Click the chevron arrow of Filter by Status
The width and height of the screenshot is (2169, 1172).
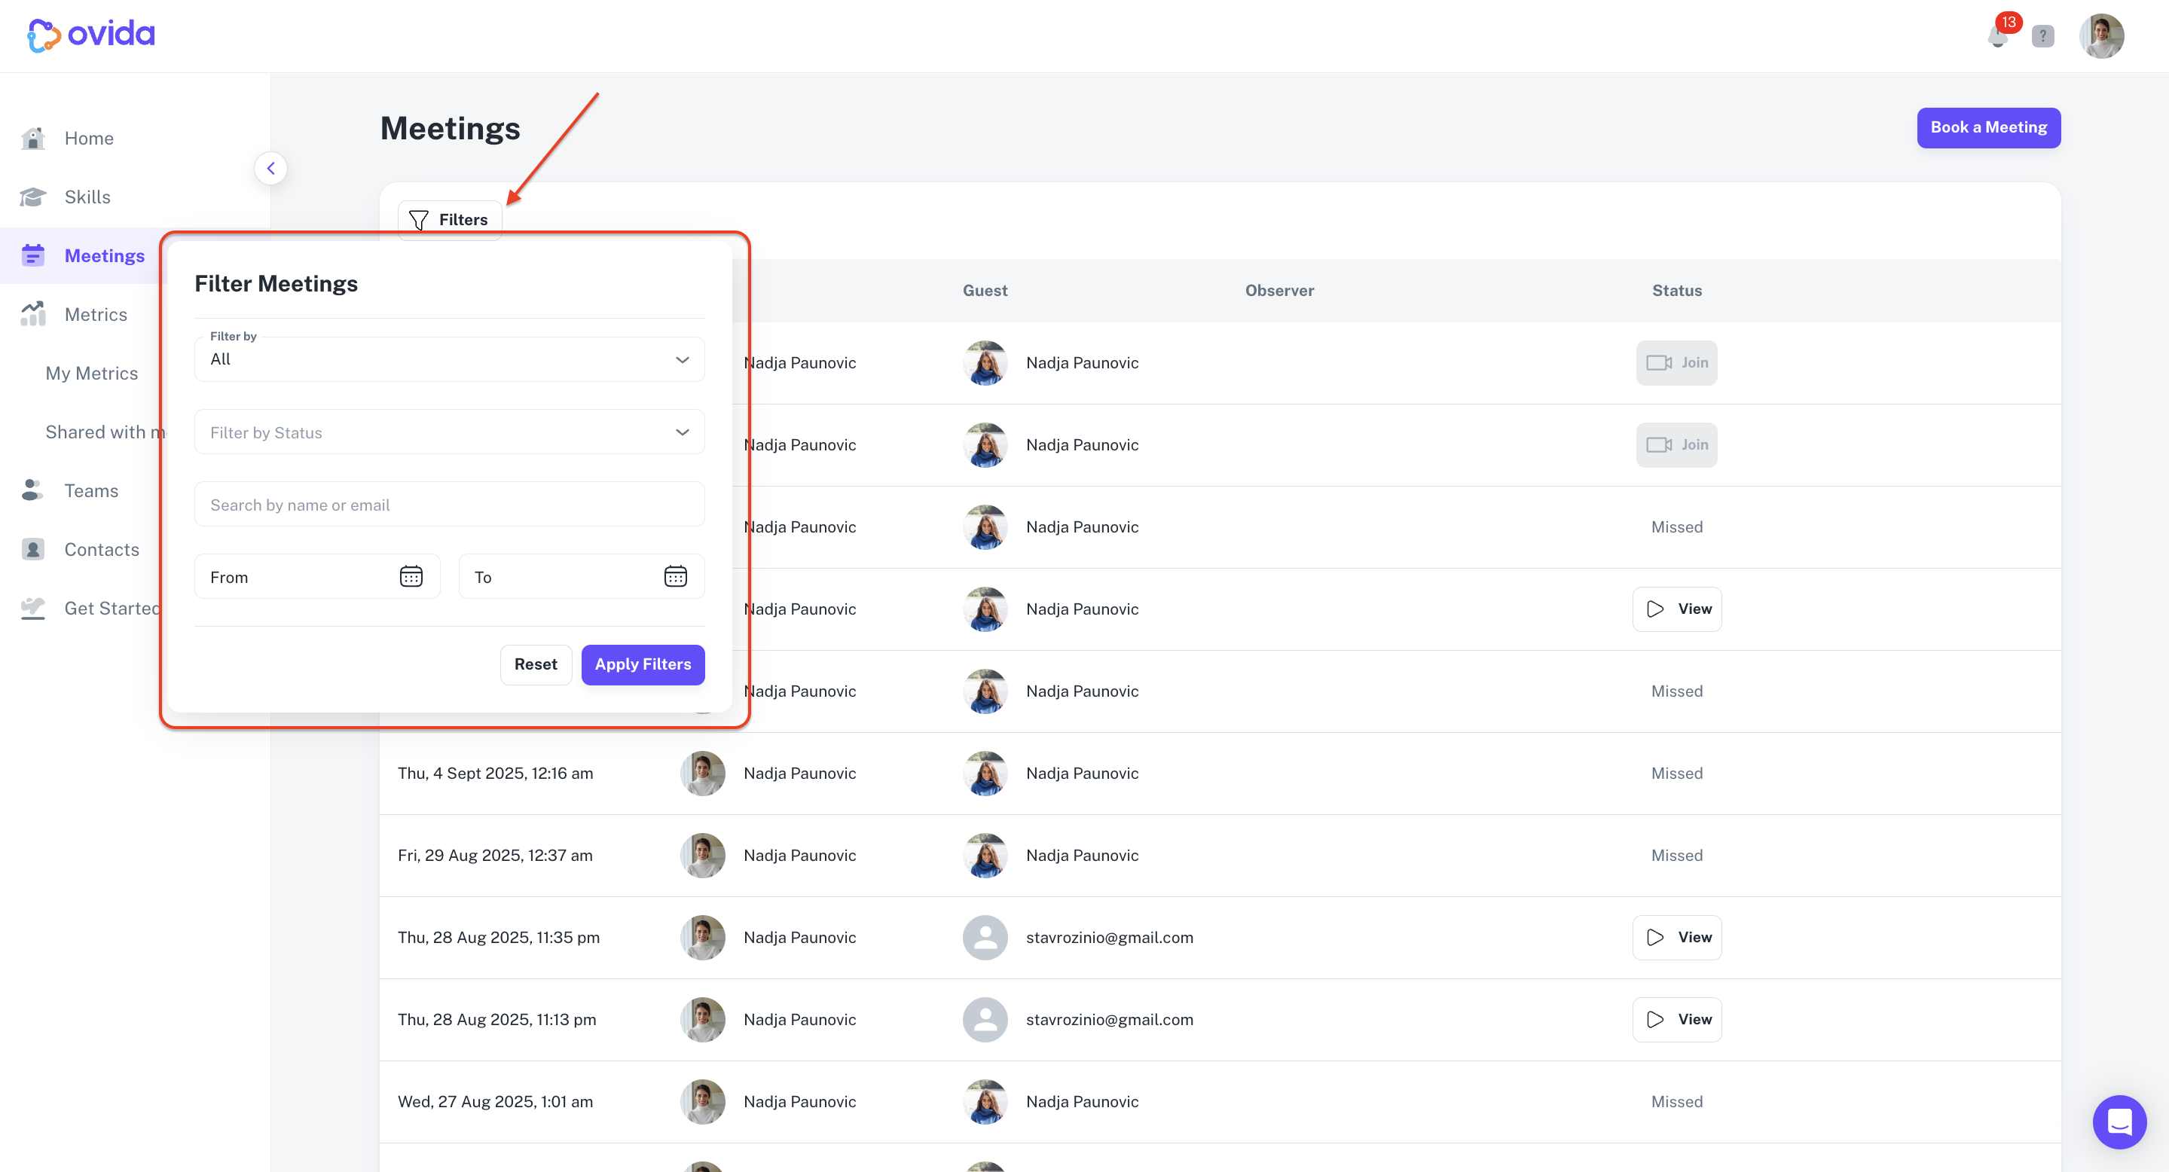pyautogui.click(x=682, y=433)
